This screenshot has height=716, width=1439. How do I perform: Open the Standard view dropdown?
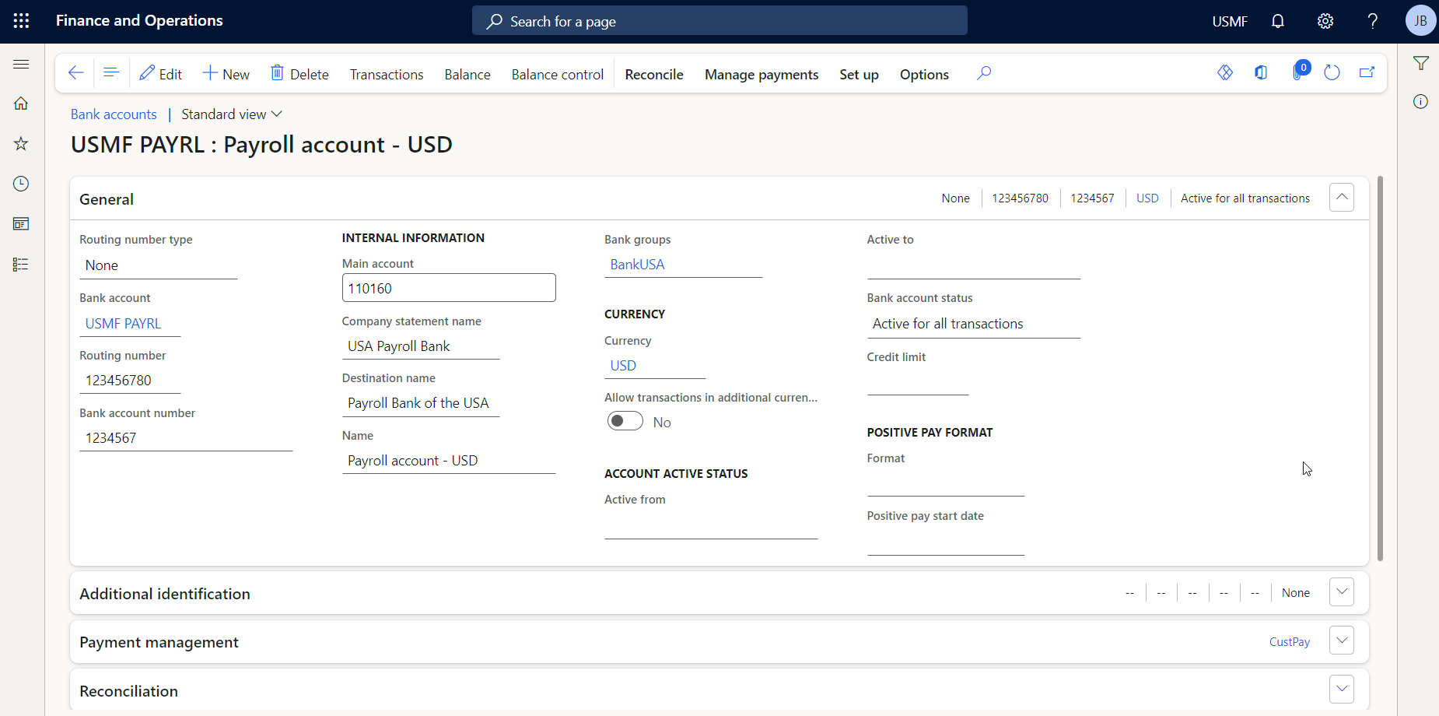[230, 114]
